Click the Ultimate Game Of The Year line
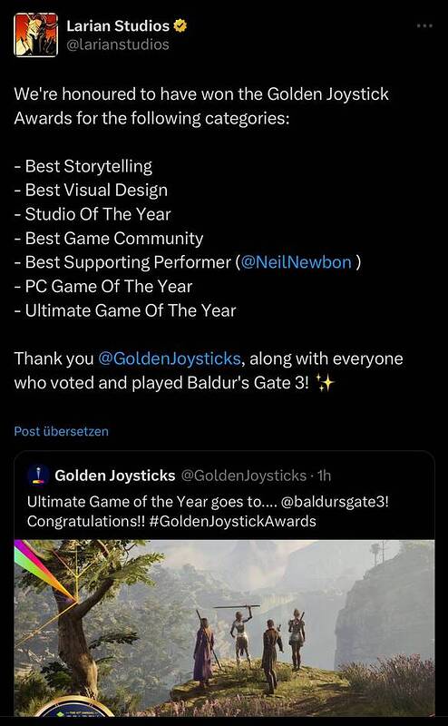The width and height of the screenshot is (448, 726). [125, 310]
